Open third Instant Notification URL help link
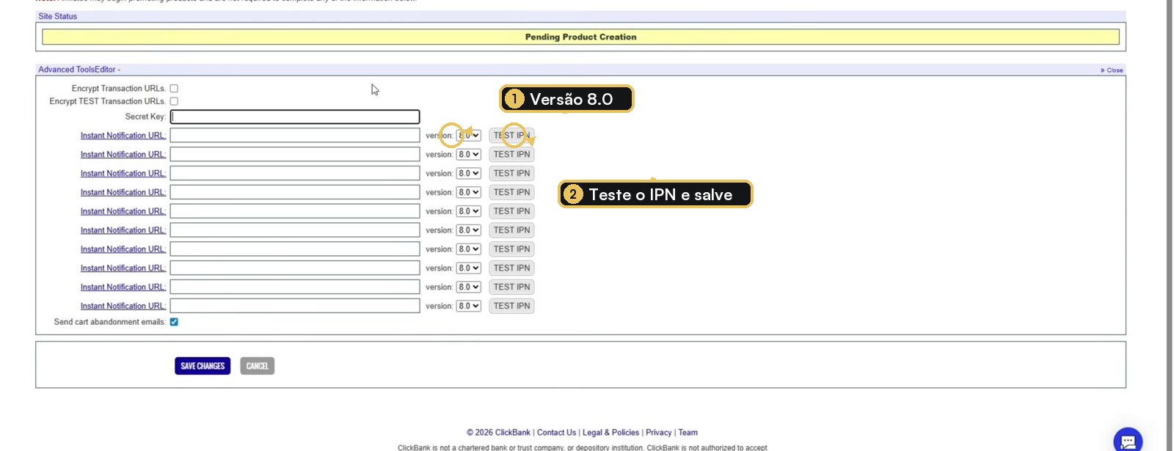 (x=123, y=174)
